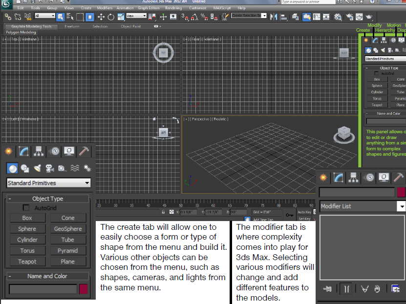Click the GeoSphere object type button
Screen dimensions: 406x304
pos(68,229)
